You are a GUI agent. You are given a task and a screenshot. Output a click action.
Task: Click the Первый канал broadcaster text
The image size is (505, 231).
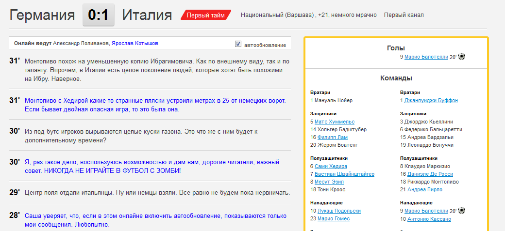pyautogui.click(x=404, y=15)
